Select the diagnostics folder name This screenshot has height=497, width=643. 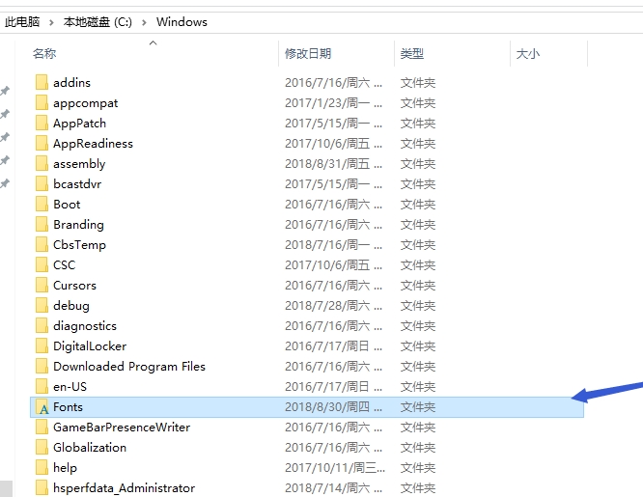(85, 326)
